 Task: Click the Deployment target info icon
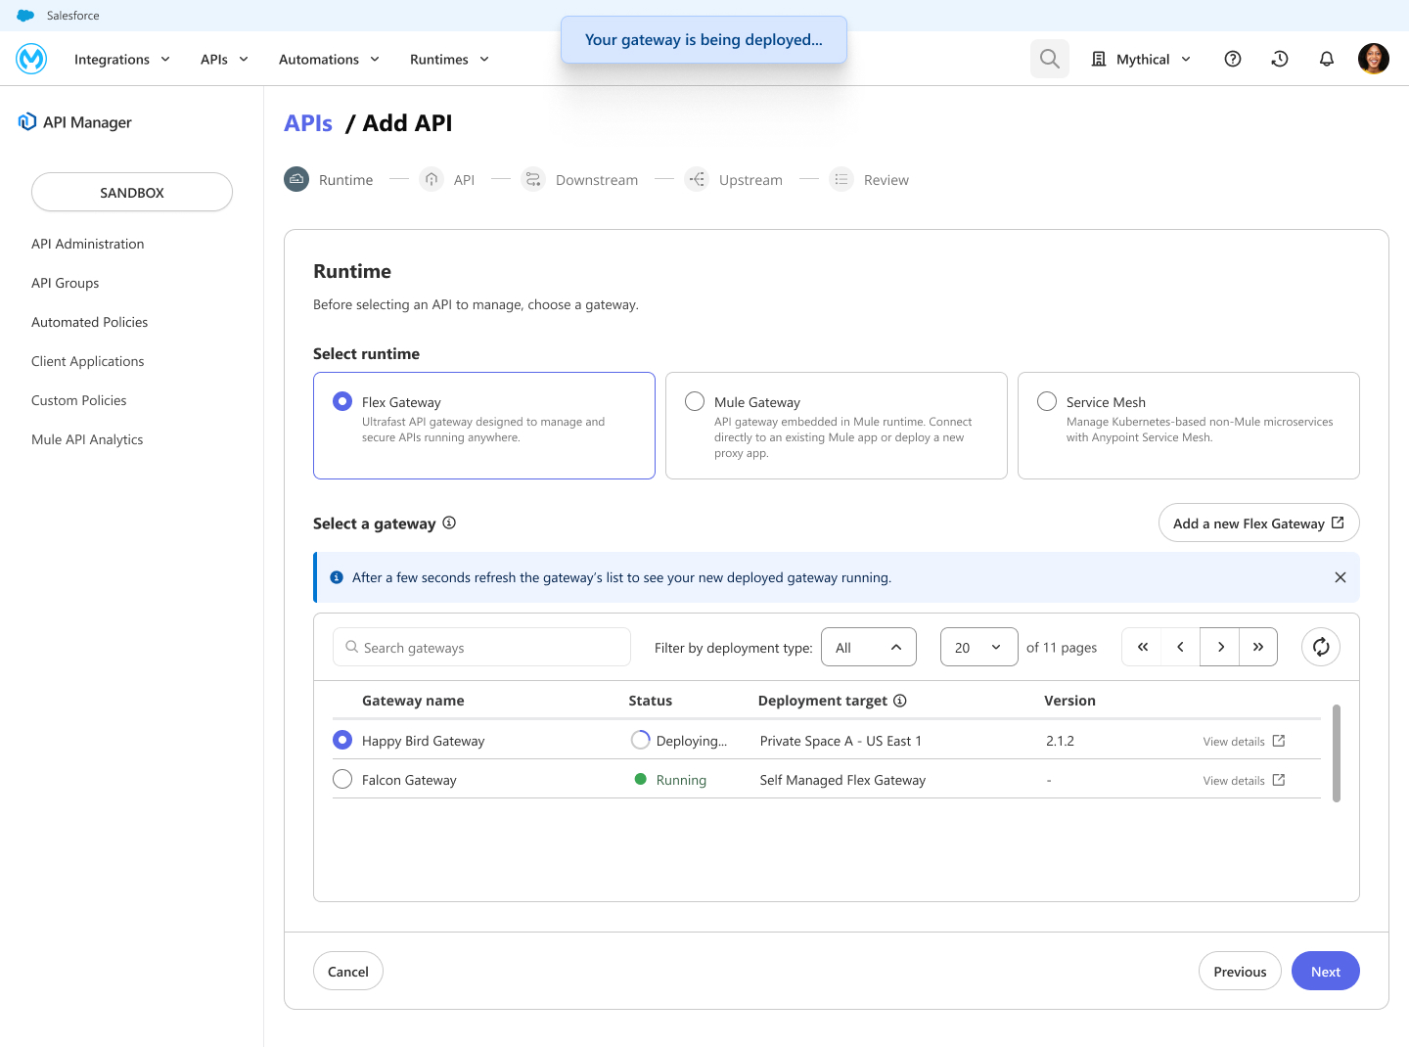900,701
